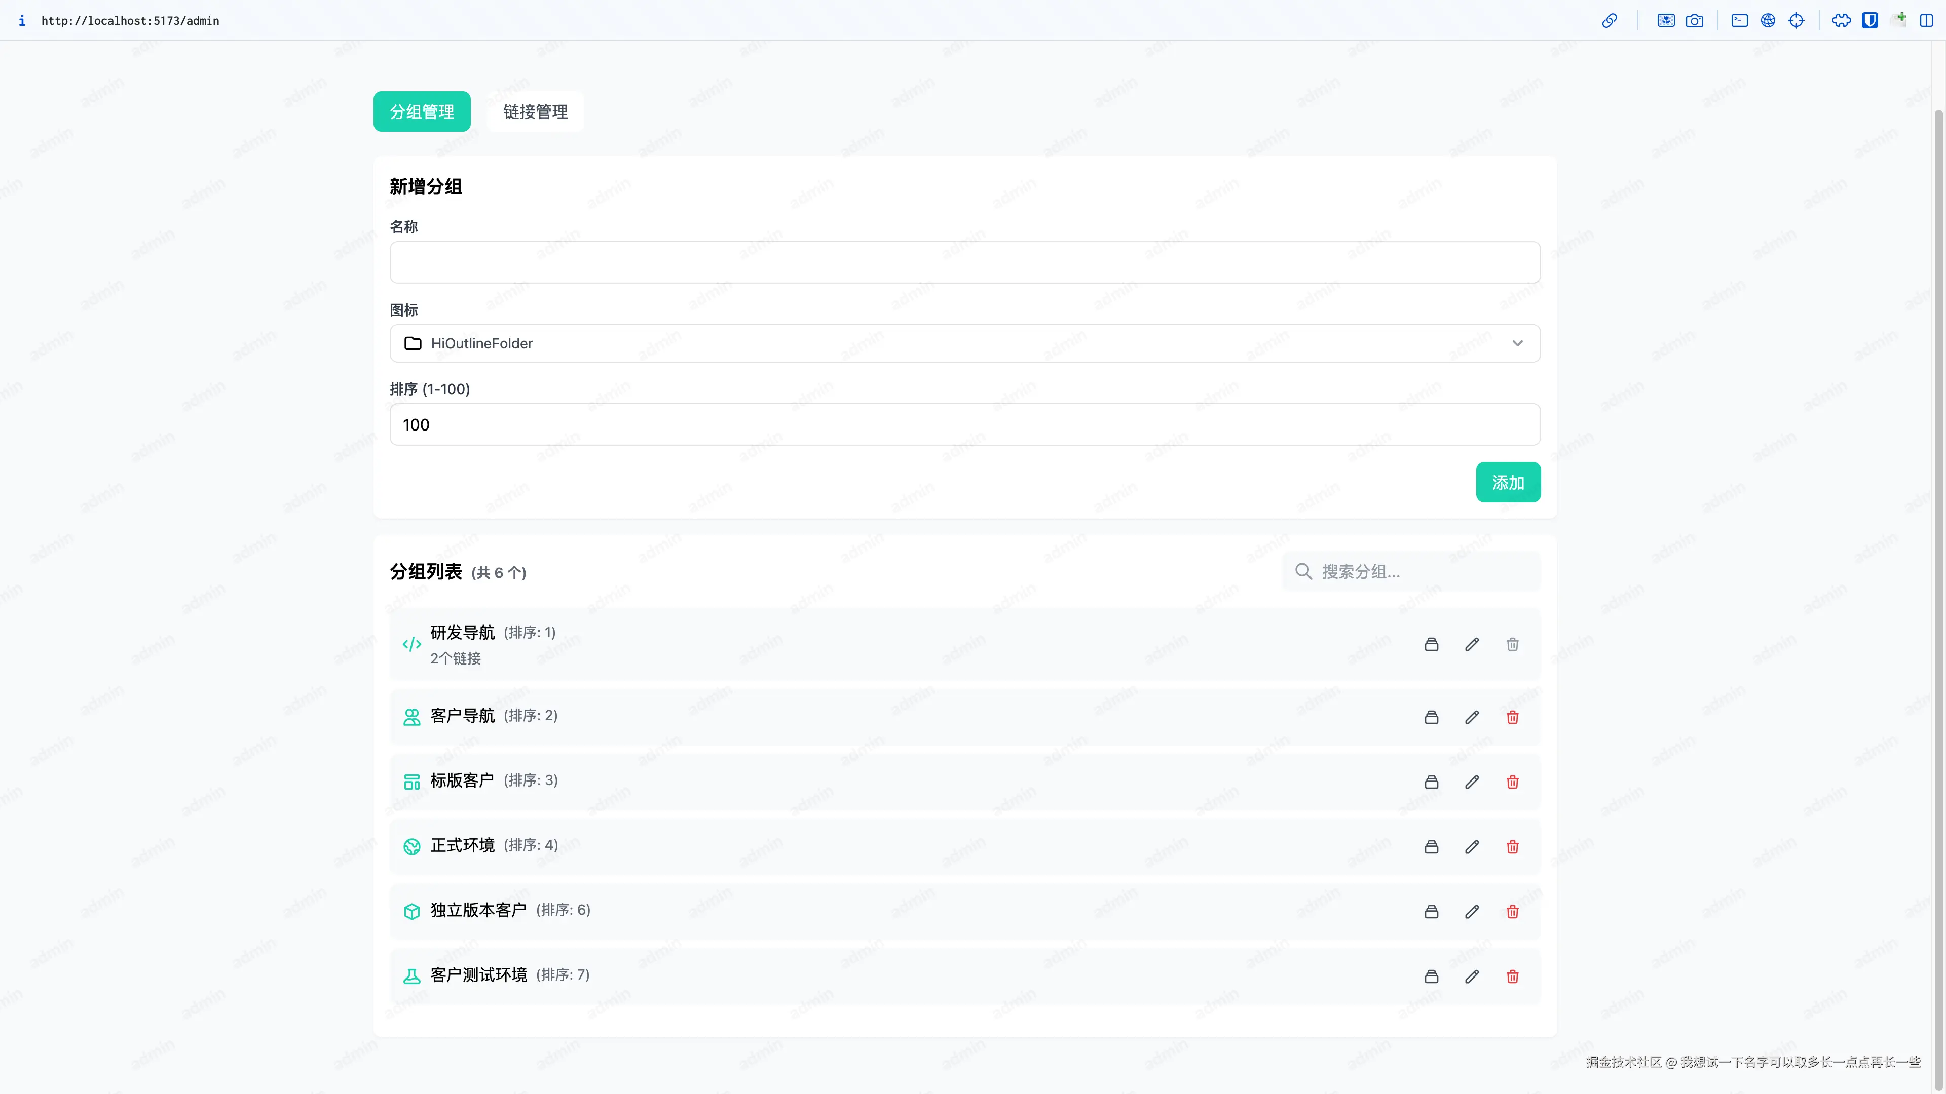Open the Bitwarden extension icon
The width and height of the screenshot is (1946, 1094).
[x=1869, y=20]
